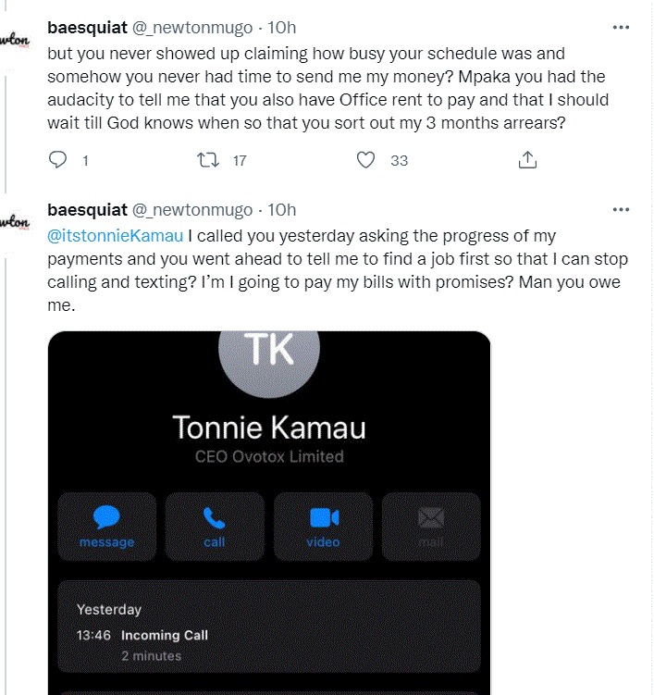The height and width of the screenshot is (695, 654).
Task: Reply to the first tweet about arrears
Action: 57,160
